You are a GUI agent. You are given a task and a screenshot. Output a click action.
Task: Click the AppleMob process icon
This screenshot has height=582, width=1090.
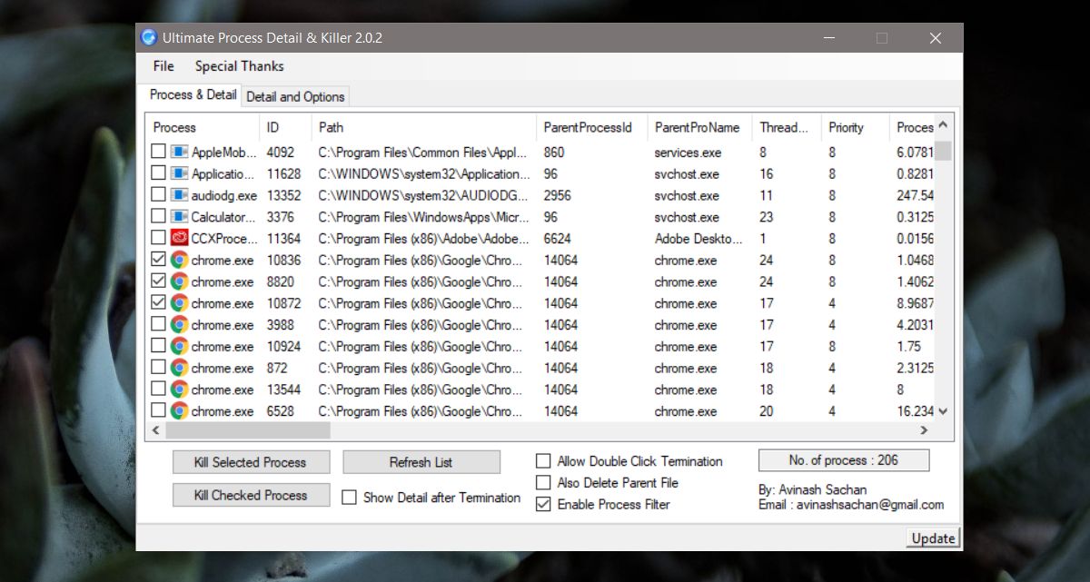click(x=179, y=152)
